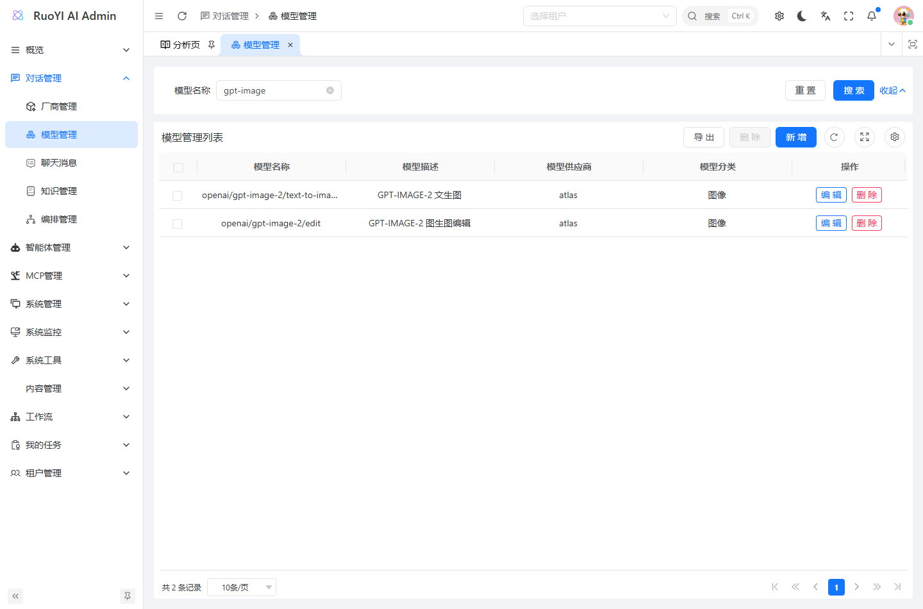The image size is (923, 609).
Task: Open 厂商管理 in the sidebar
Action: pyautogui.click(x=71, y=106)
